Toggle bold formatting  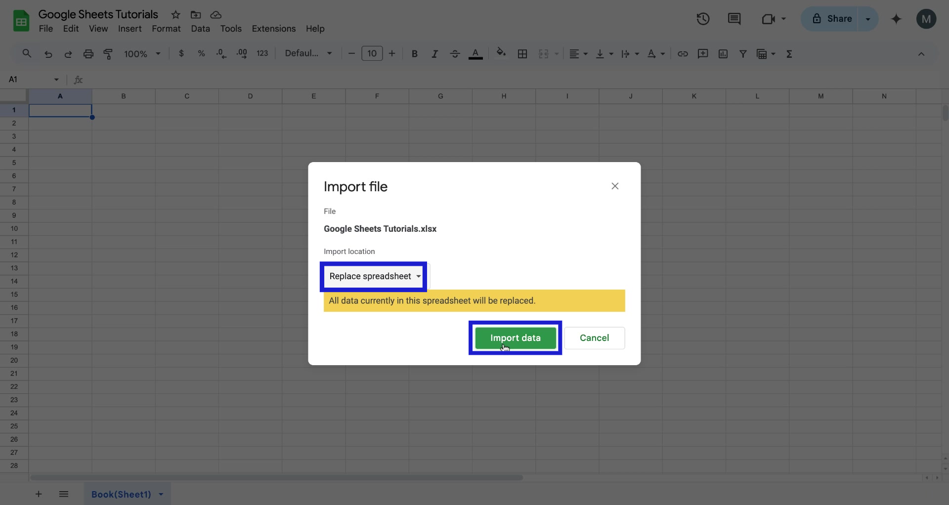(415, 54)
